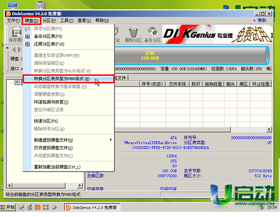The image size is (280, 217).
Task: Click the free space 100.0GB disk bar
Action: tap(191, 56)
